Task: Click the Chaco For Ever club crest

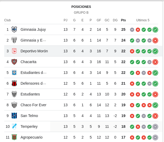Action: click(14, 105)
